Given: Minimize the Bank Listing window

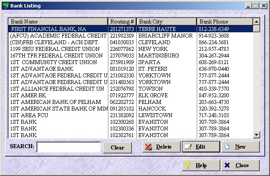Looking at the screenshot, I should (248, 6).
